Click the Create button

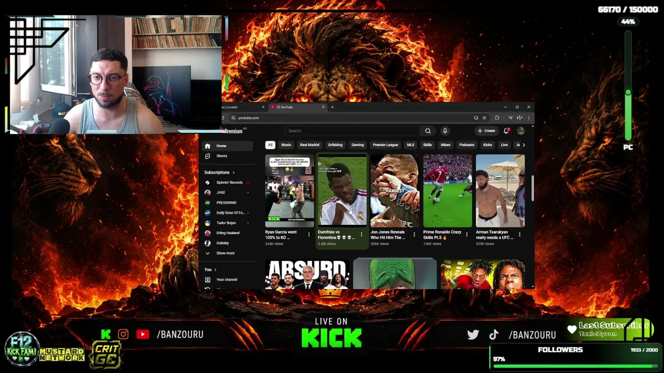coord(487,131)
